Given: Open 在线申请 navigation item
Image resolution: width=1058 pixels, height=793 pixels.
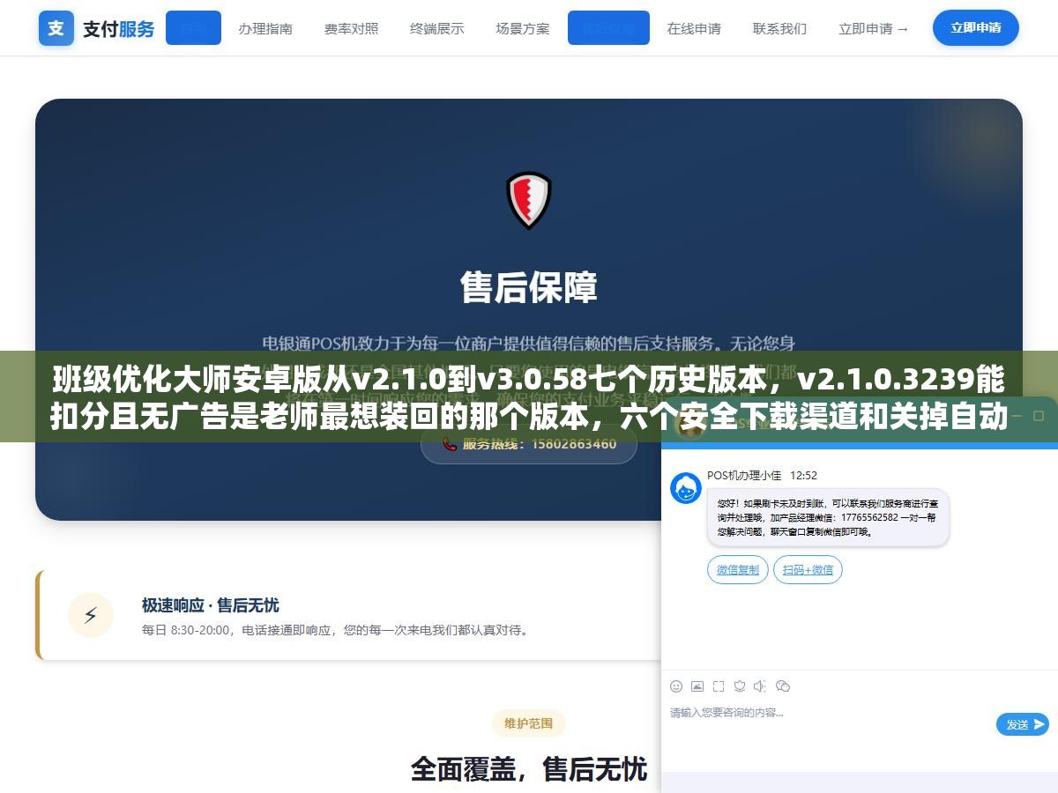Looking at the screenshot, I should click(x=694, y=28).
